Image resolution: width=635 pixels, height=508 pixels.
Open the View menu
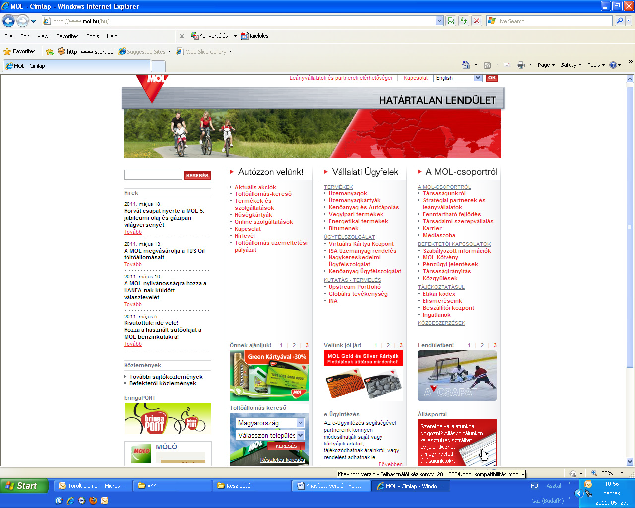tap(43, 36)
